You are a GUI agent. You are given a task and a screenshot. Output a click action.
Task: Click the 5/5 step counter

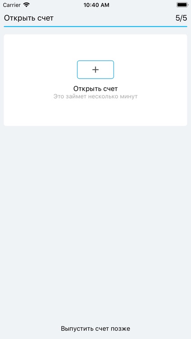181,18
